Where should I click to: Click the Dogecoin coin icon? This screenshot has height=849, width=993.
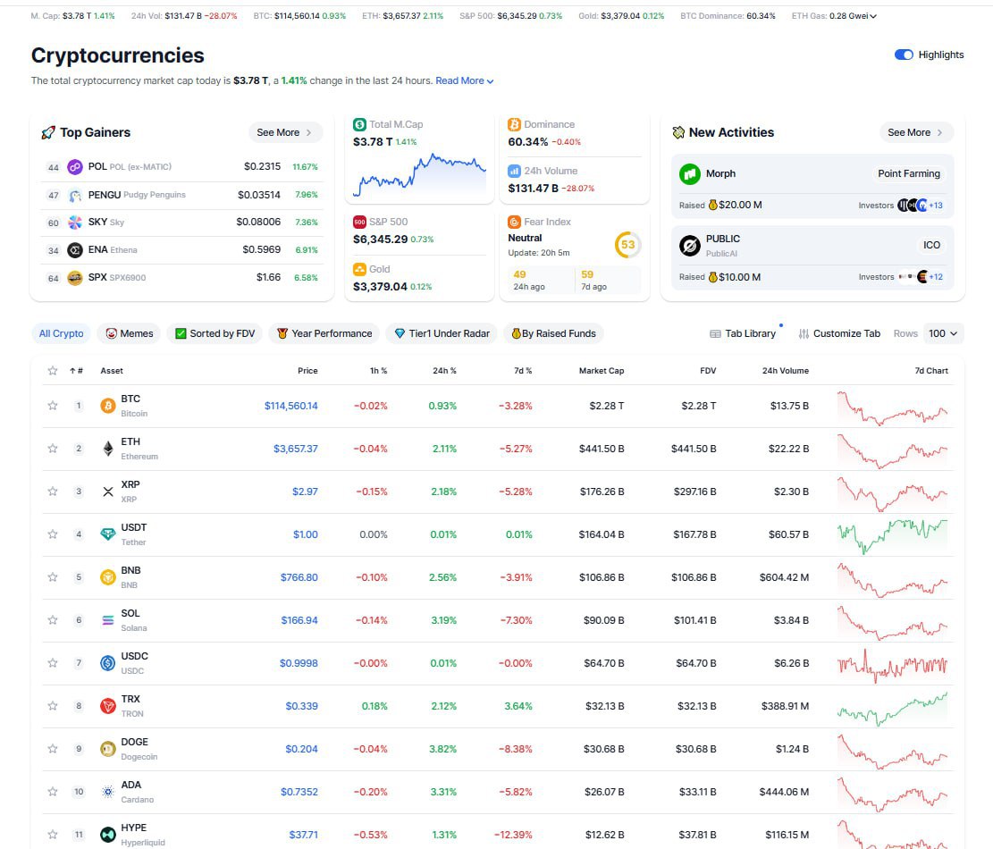pyautogui.click(x=107, y=749)
